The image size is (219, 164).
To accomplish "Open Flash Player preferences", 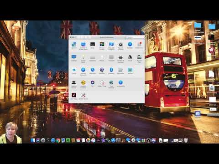I will click(x=74, y=95).
